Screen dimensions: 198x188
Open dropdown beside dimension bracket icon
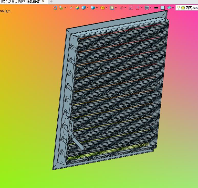[x=141, y=8]
